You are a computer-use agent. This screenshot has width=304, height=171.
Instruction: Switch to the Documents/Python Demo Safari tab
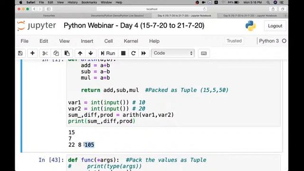click(117, 16)
